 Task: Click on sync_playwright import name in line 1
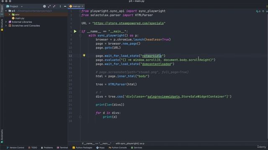pyautogui.click(x=152, y=11)
